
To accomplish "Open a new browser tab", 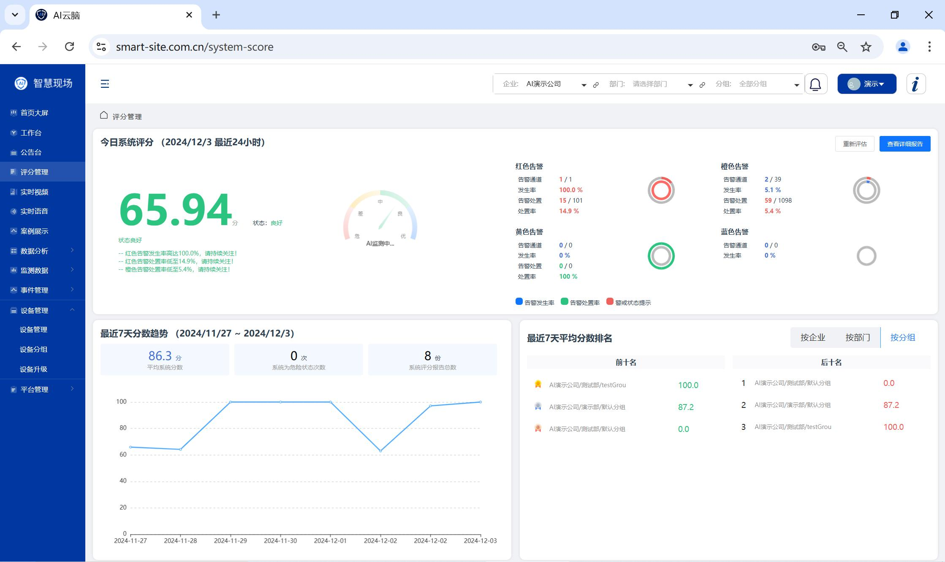I will pos(216,15).
